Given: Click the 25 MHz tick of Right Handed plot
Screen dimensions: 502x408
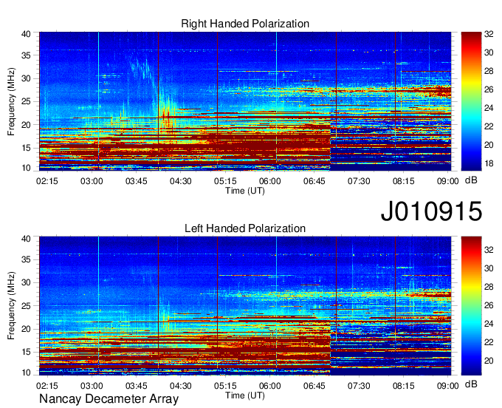Looking at the screenshot, I should [26, 102].
